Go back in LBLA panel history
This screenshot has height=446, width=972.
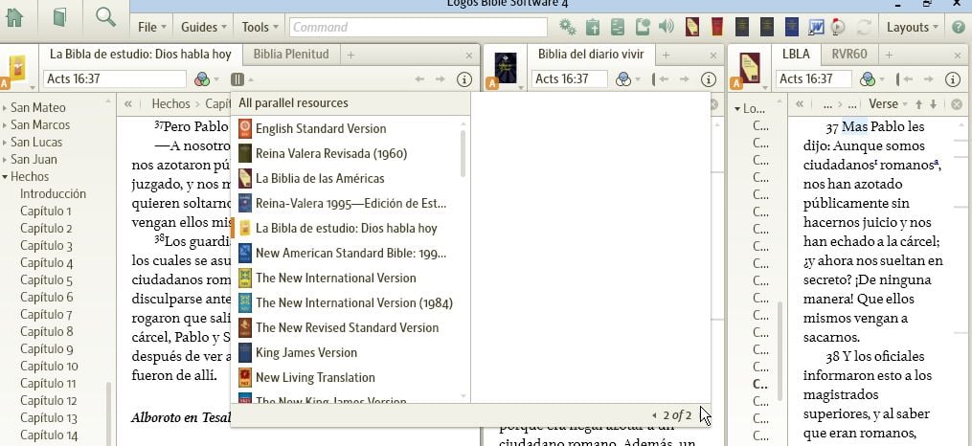tap(908, 79)
